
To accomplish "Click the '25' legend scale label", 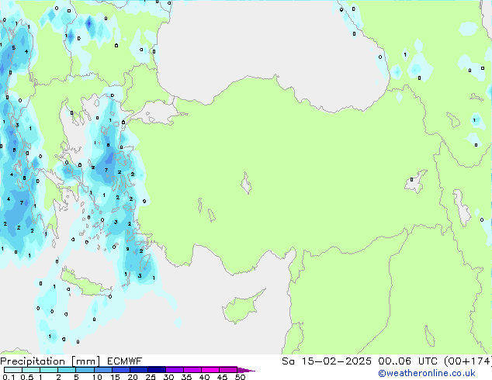I will click(151, 377).
